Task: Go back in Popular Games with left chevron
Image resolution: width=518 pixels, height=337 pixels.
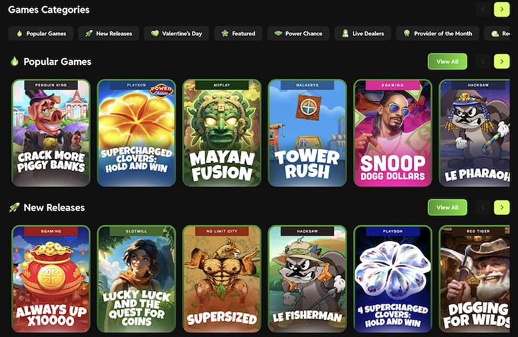Action: coord(483,62)
